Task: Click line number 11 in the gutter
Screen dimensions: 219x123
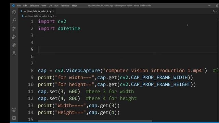Action: tap(31, 92)
